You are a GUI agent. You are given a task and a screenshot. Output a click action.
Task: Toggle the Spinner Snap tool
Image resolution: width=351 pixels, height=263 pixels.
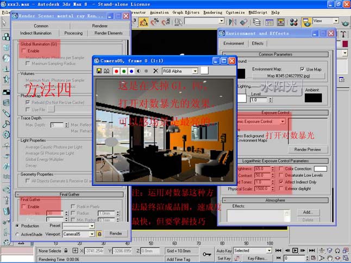[166, 22]
